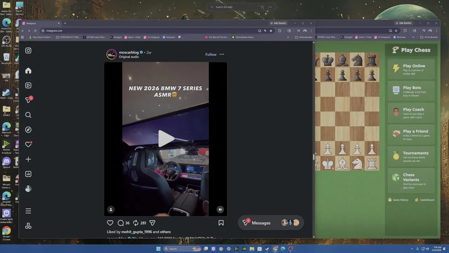This screenshot has height=253, width=449.
Task: Click the taskbar Search box
Action: 182,249
